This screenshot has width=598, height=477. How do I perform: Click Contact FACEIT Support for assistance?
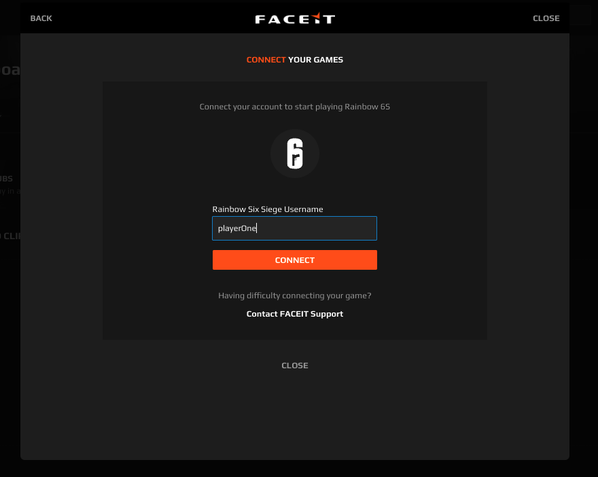[x=295, y=313]
